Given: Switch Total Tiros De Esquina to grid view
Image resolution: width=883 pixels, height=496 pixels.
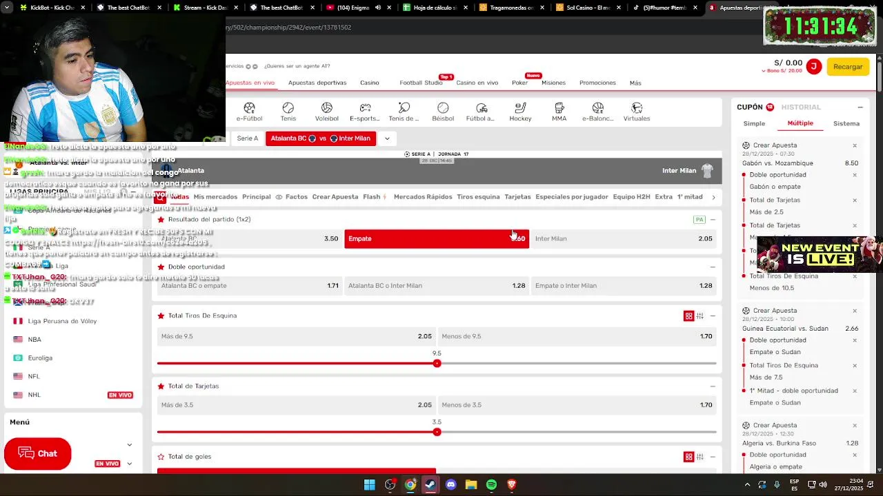Looking at the screenshot, I should pyautogui.click(x=688, y=316).
